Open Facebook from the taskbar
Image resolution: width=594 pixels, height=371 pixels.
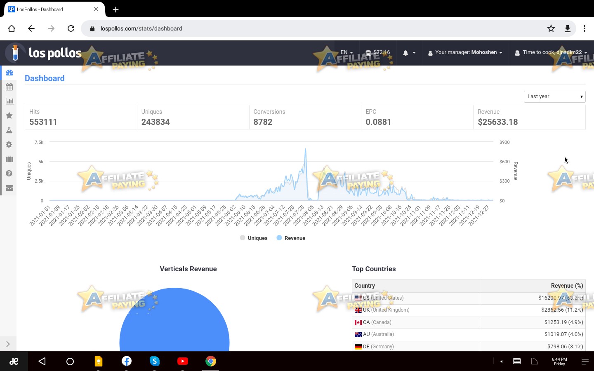point(127,362)
